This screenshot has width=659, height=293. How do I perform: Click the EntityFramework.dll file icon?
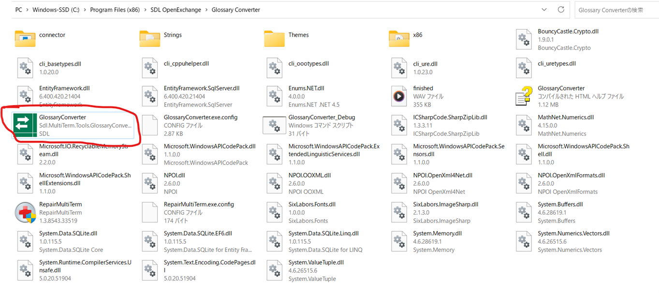coord(25,97)
